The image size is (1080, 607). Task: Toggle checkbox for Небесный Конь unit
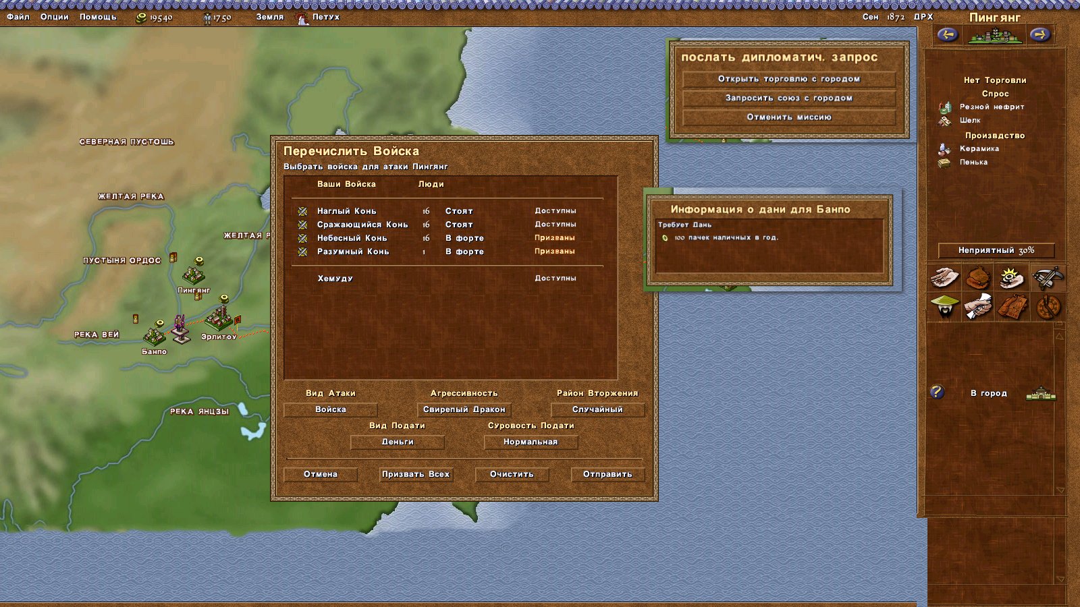[x=302, y=238]
